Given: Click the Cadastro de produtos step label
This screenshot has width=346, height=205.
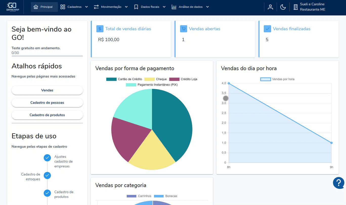Looking at the screenshot, I should tap(64, 194).
